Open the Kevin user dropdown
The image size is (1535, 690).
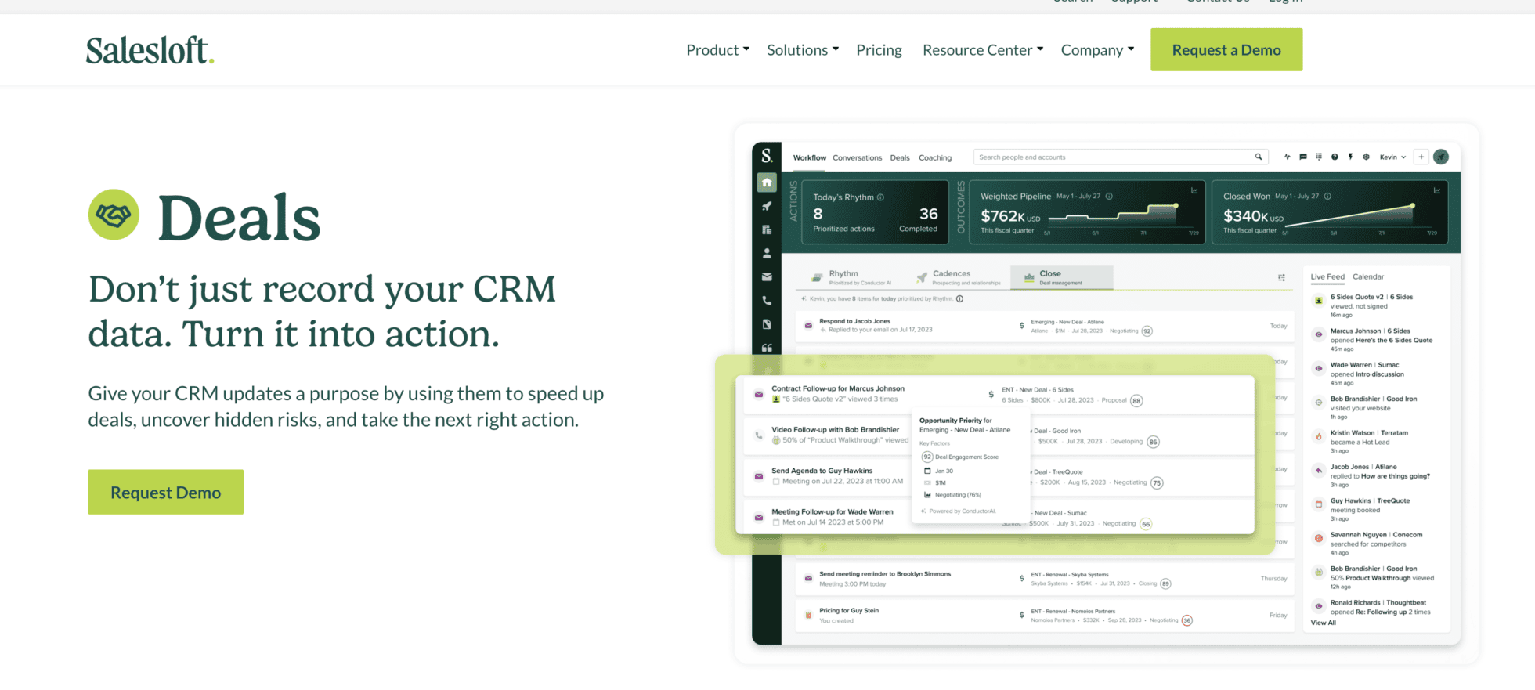1392,157
